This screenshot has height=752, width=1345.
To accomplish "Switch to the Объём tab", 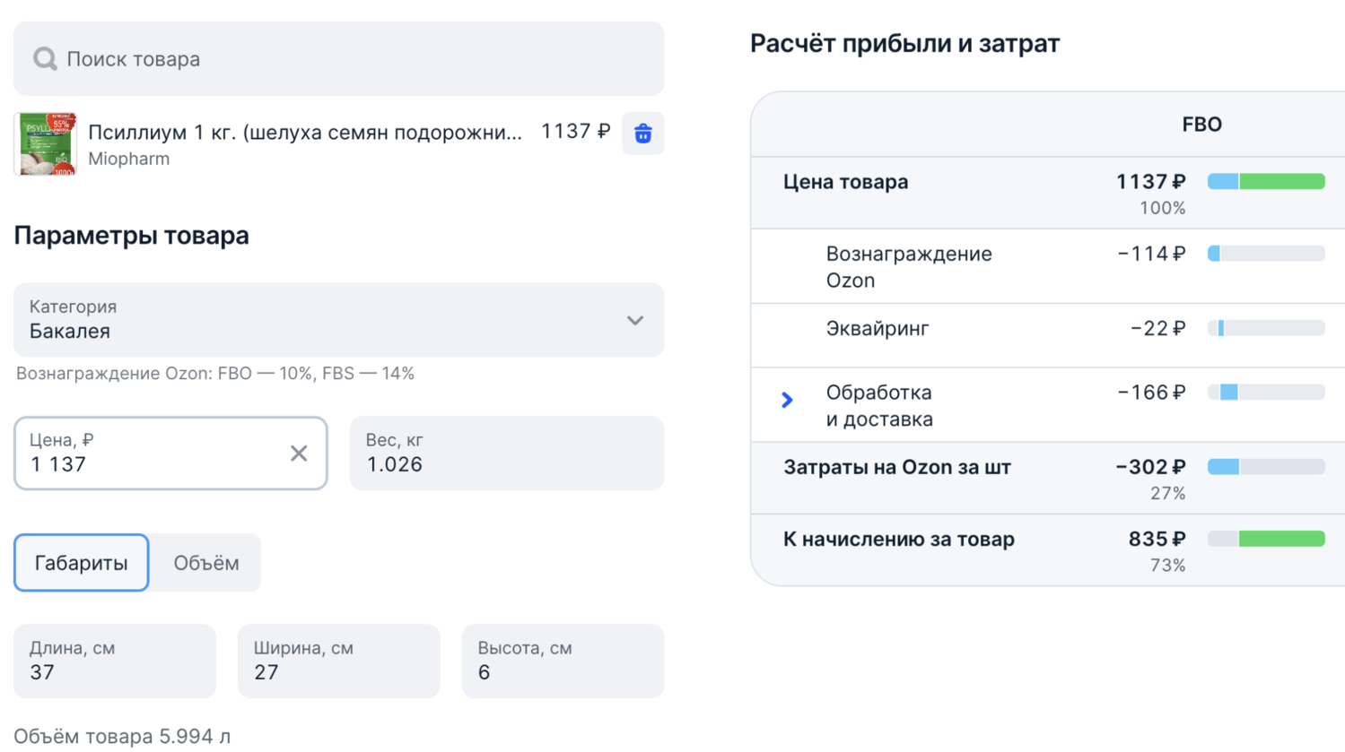I will (x=205, y=563).
